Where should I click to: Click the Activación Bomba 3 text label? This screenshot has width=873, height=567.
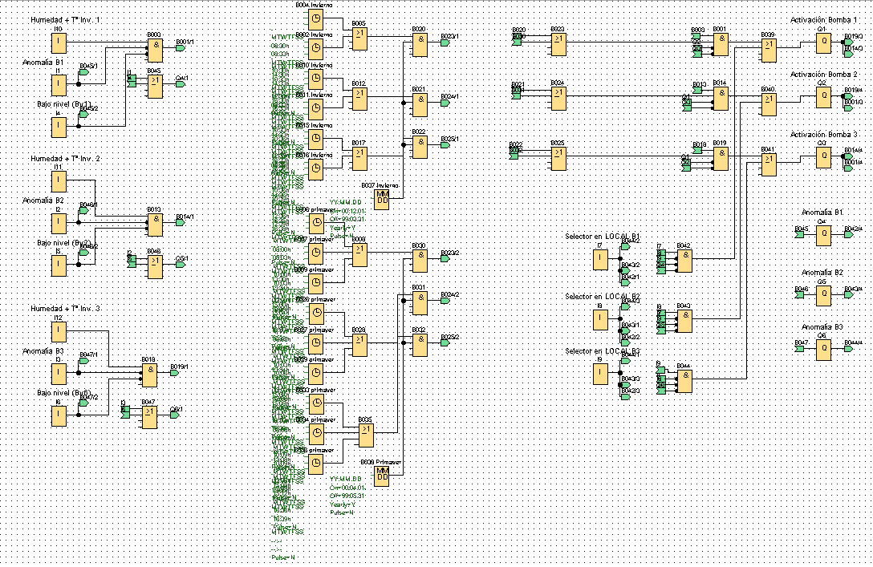823,134
